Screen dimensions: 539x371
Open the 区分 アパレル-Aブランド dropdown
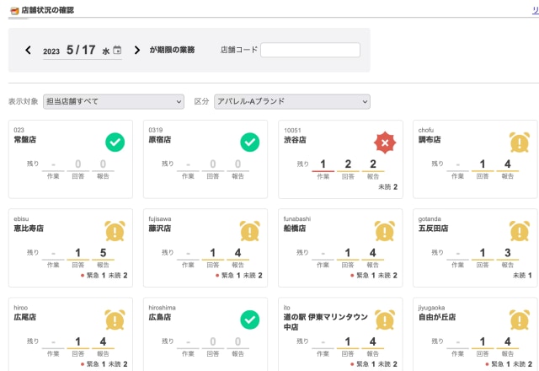(291, 102)
